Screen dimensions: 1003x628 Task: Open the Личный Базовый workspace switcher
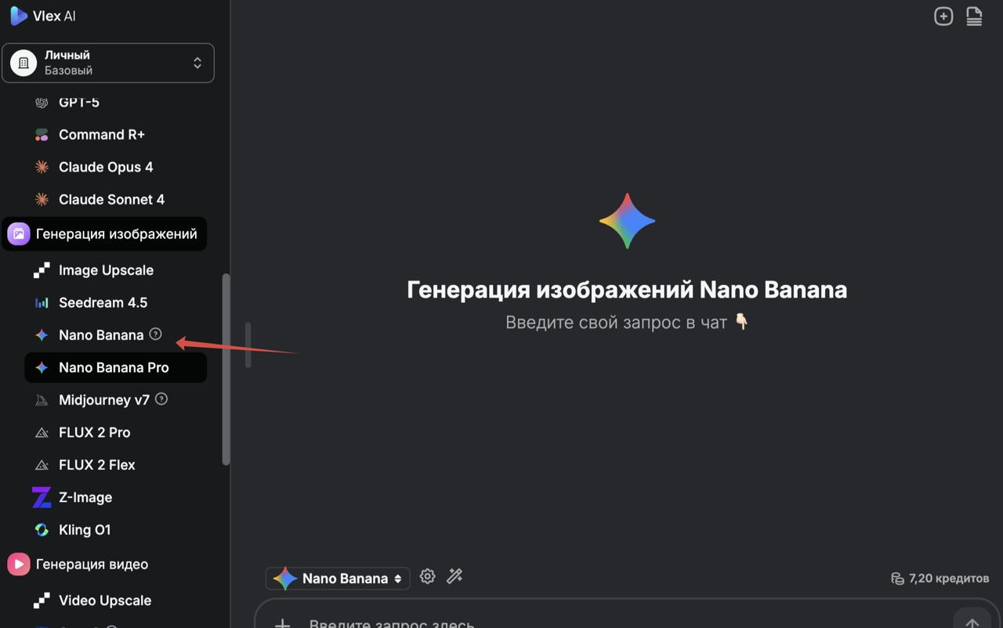click(109, 63)
